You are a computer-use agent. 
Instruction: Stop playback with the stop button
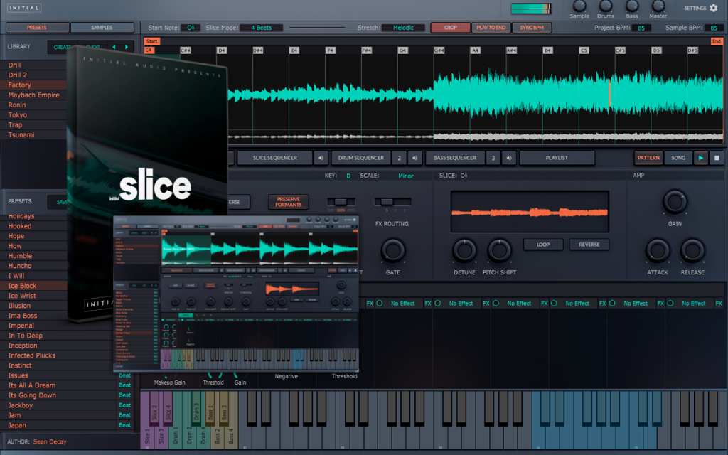[x=717, y=158]
